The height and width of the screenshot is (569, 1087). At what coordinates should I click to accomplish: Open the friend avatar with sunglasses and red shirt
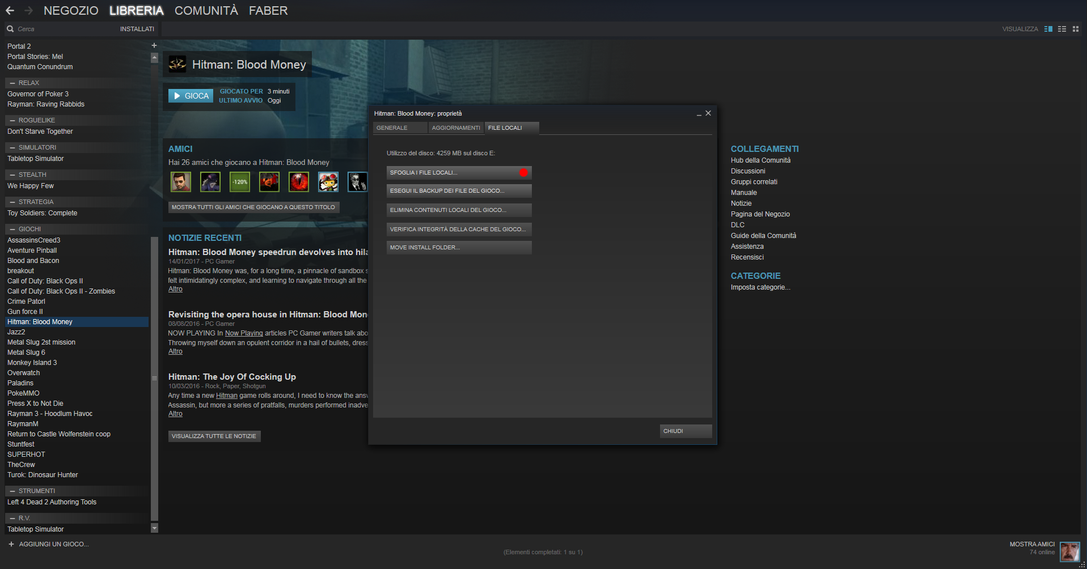coord(181,182)
